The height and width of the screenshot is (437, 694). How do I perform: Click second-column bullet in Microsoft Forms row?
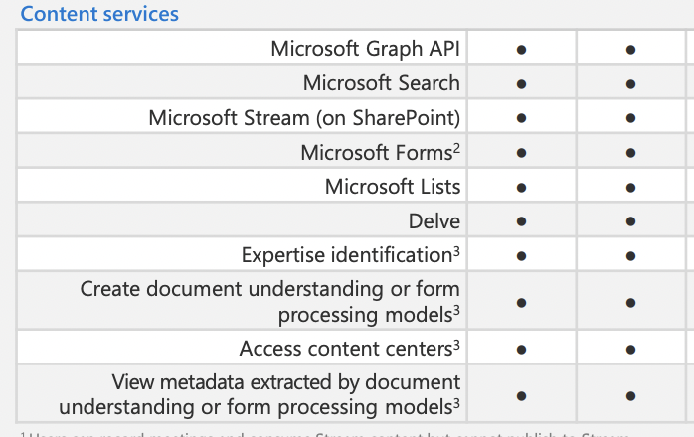pyautogui.click(x=630, y=153)
